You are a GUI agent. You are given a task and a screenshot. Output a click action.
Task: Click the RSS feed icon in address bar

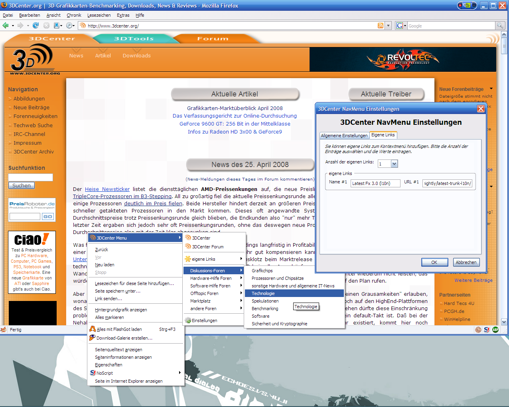point(381,26)
